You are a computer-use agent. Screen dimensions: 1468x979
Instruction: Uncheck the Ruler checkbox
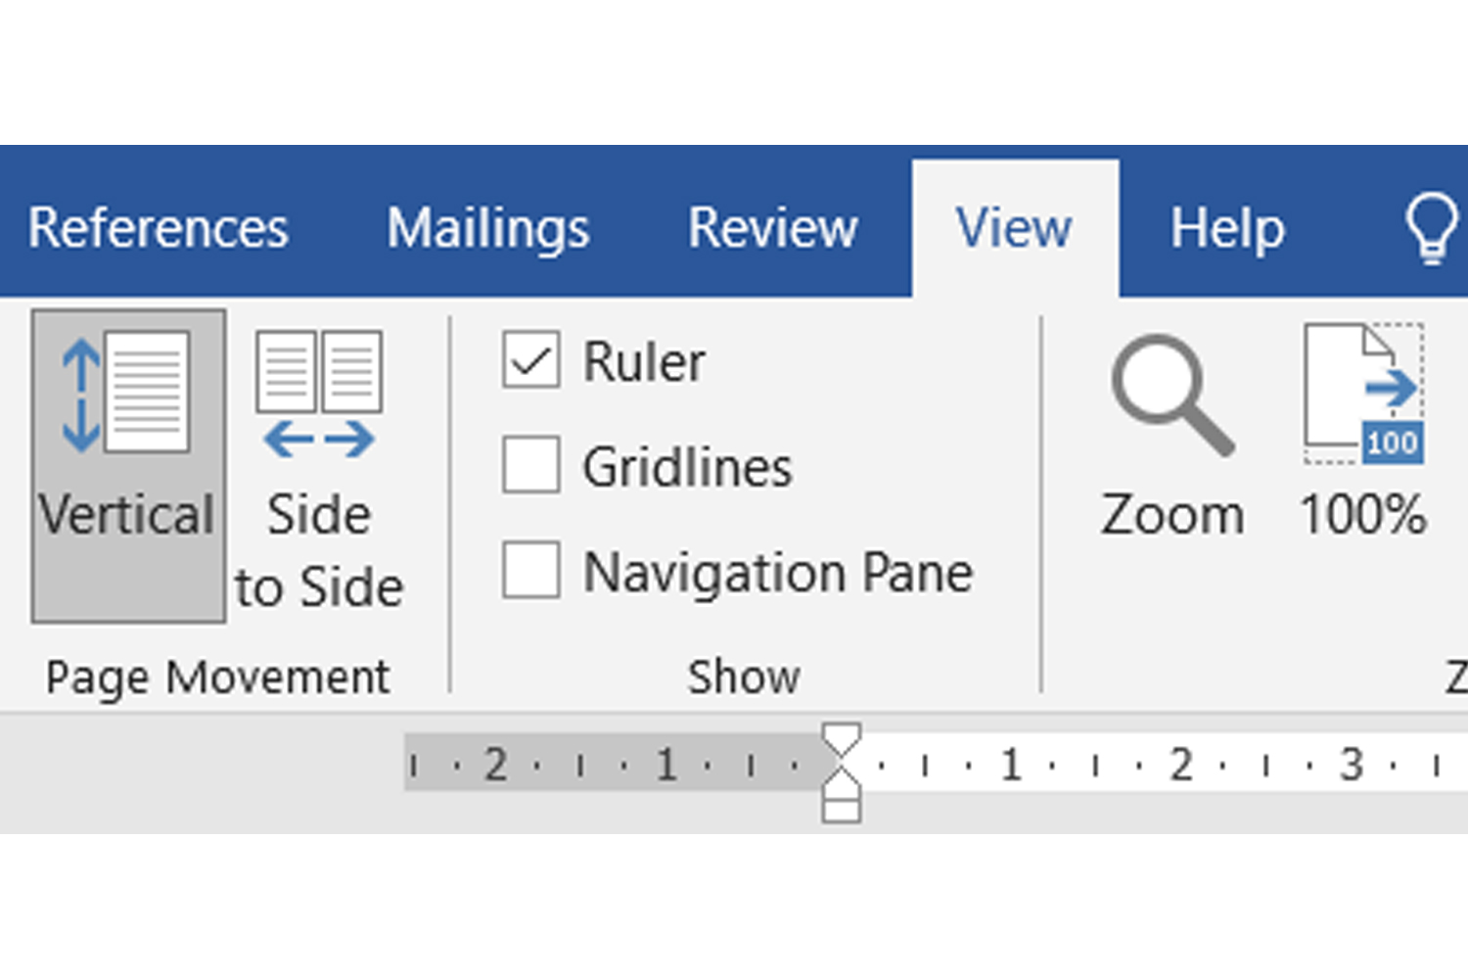(x=529, y=360)
